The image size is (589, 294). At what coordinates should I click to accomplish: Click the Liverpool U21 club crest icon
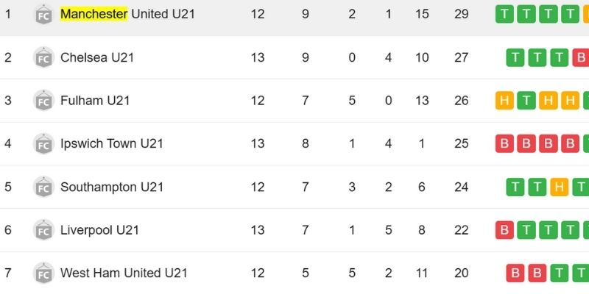coord(43,230)
